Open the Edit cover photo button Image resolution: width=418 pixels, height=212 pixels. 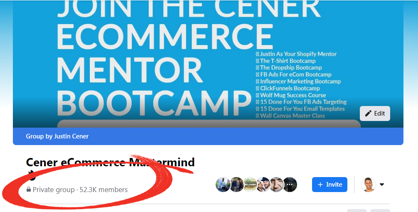pos(375,113)
